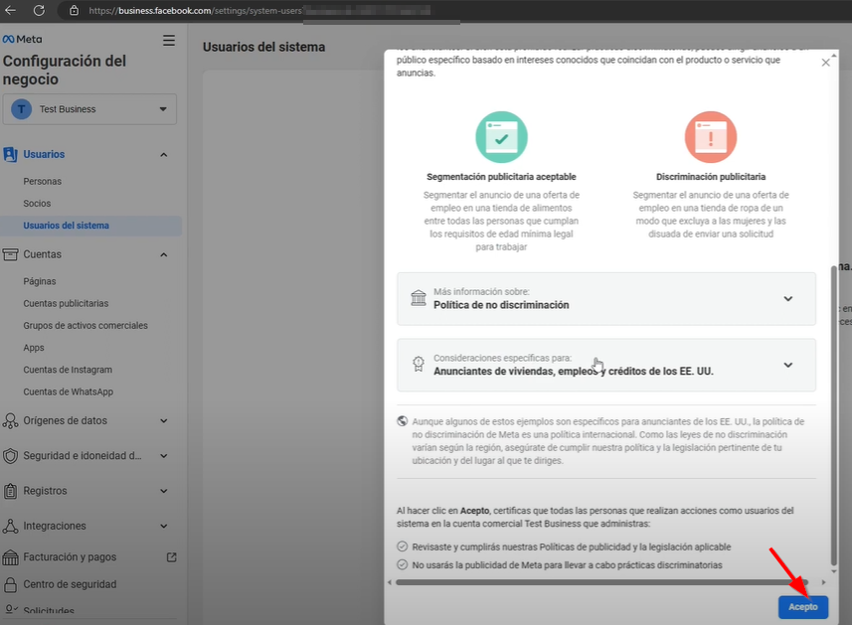Click the Cuentas section icon
Image resolution: width=852 pixels, height=625 pixels.
click(10, 254)
